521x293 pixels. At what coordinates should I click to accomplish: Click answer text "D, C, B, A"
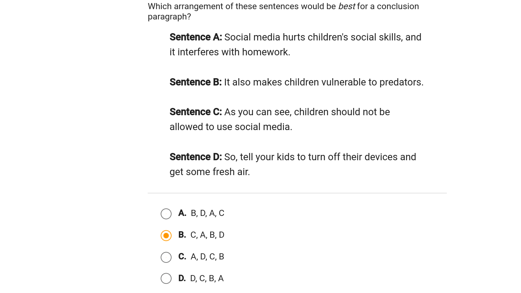click(x=207, y=279)
